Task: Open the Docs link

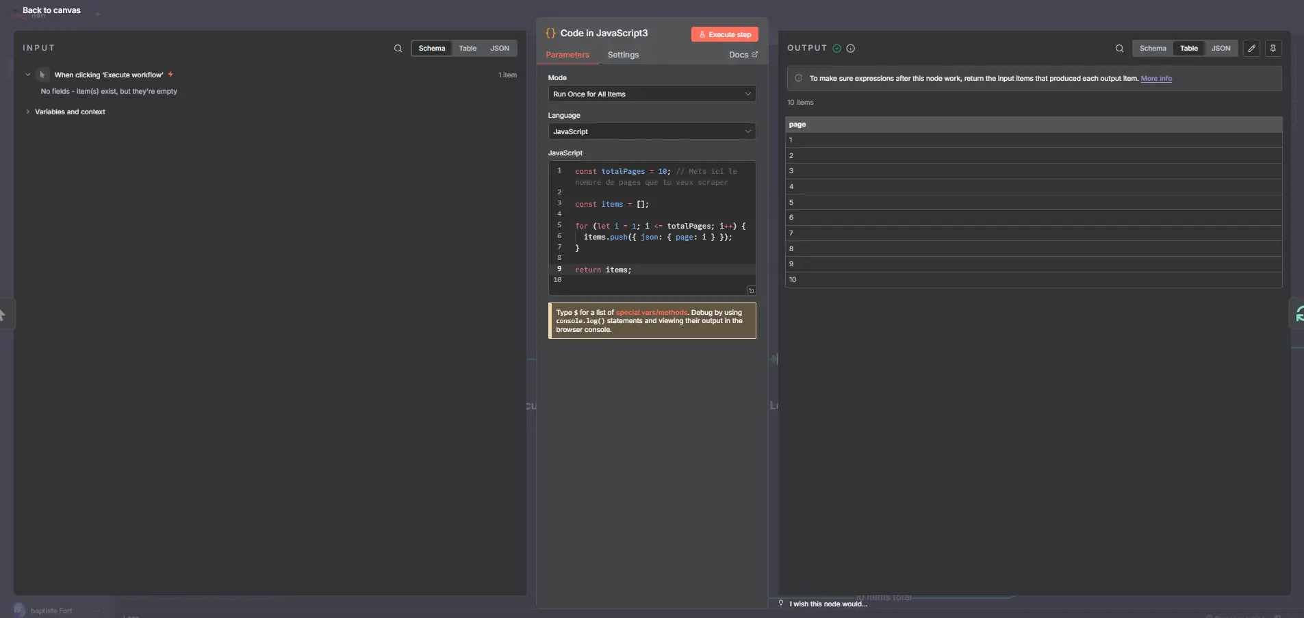Action: point(743,55)
